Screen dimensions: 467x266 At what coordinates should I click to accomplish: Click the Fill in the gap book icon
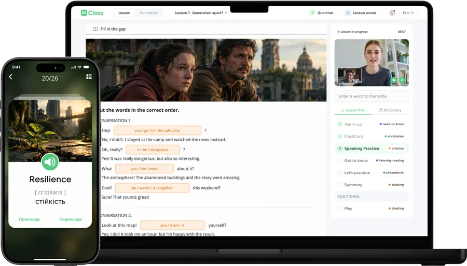[95, 29]
